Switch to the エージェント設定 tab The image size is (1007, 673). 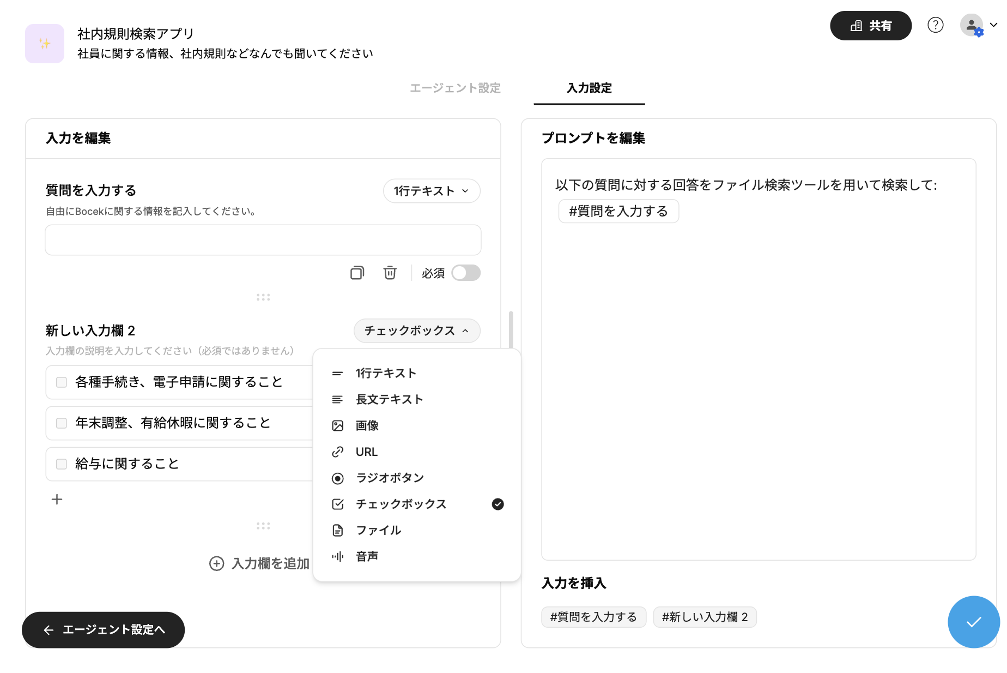point(455,88)
